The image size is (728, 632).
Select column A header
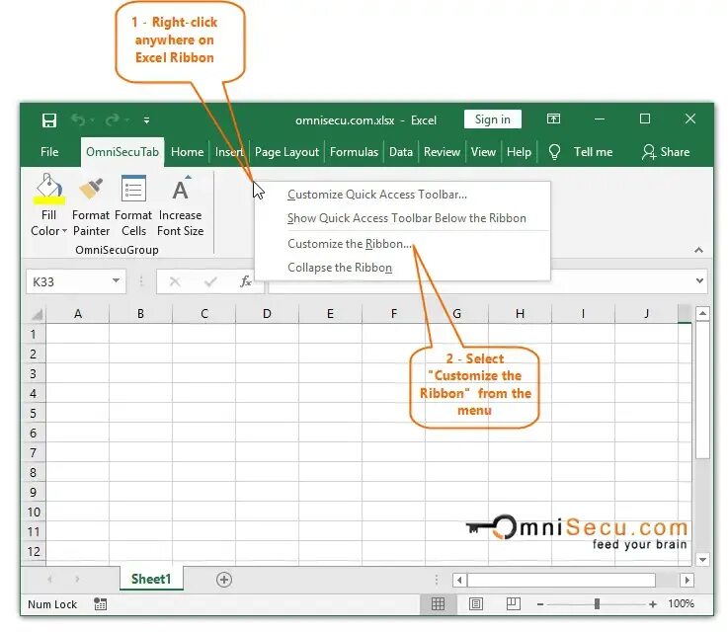pyautogui.click(x=77, y=314)
